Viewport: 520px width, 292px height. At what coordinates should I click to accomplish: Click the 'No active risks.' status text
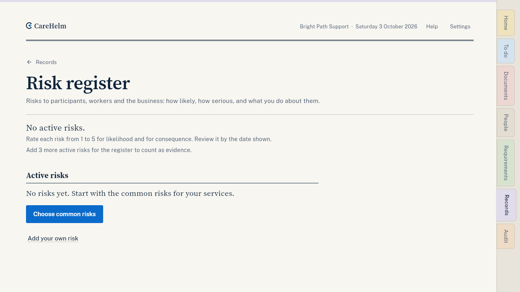[55, 128]
